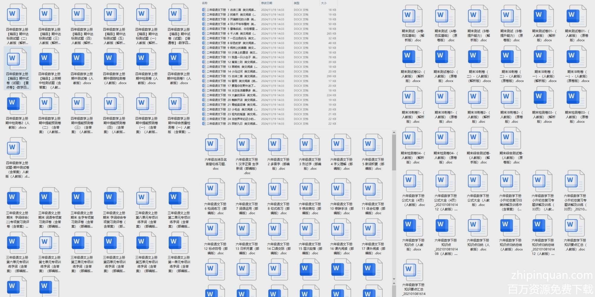Select the 三年级语文上册 第一单元专项训练 file icon
Image resolution: width=595 pixels, height=297 pixels.
point(179,243)
